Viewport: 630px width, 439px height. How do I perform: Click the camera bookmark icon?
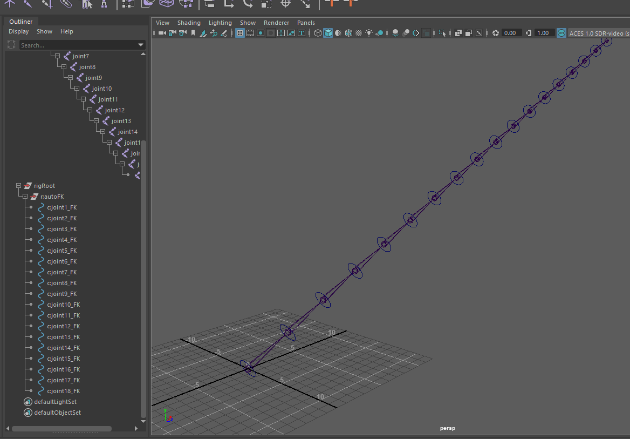tap(193, 33)
